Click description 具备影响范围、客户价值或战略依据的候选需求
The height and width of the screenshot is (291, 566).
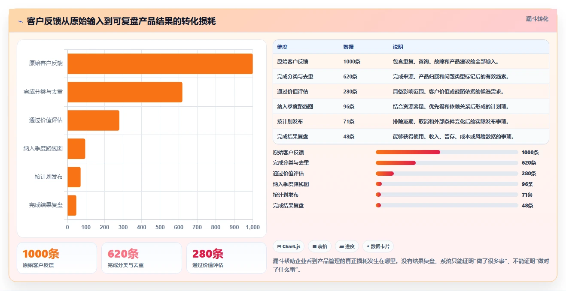pyautogui.click(x=448, y=92)
